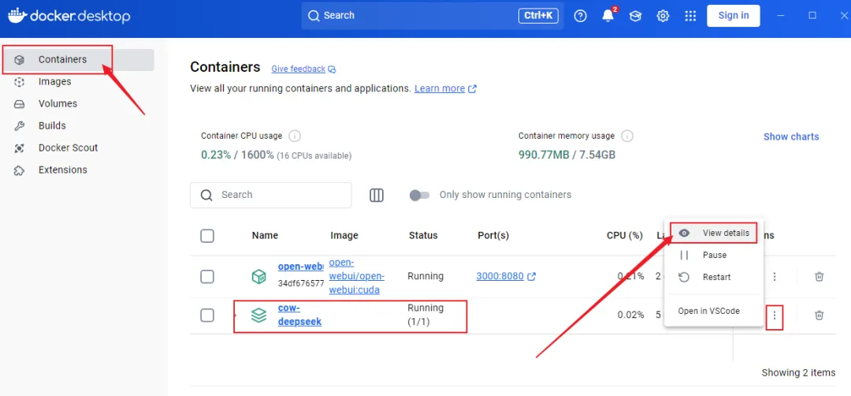Sort by the Name column header
Viewport: 851px width, 396px height.
[x=265, y=235]
